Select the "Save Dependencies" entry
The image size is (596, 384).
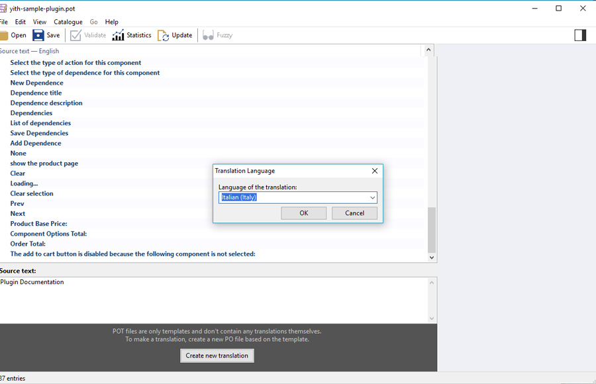pyautogui.click(x=39, y=133)
